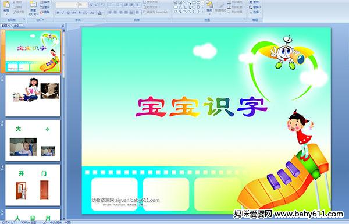Click the Find (查找) binoculars icon
Image resolution: width=349 pixels, height=224 pixels.
(x=251, y=2)
